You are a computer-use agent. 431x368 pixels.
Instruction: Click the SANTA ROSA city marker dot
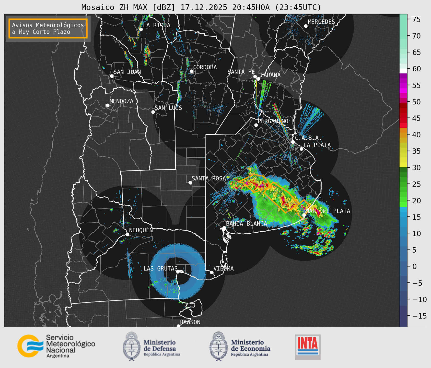[x=190, y=183]
